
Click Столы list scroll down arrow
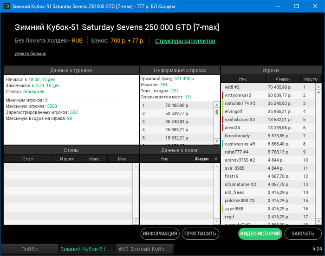[136, 221]
